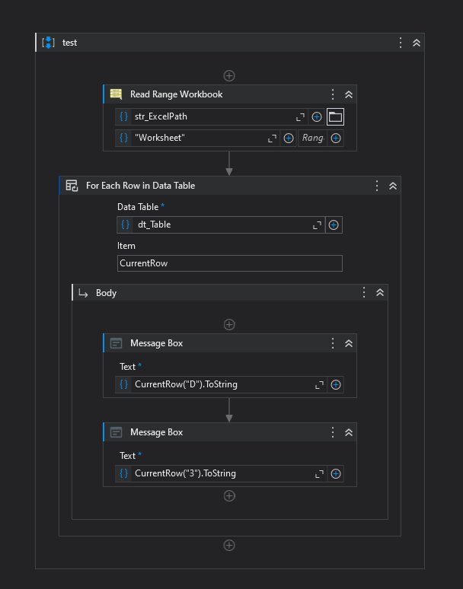Click plus icon next to str_ExcelPath field

317,116
